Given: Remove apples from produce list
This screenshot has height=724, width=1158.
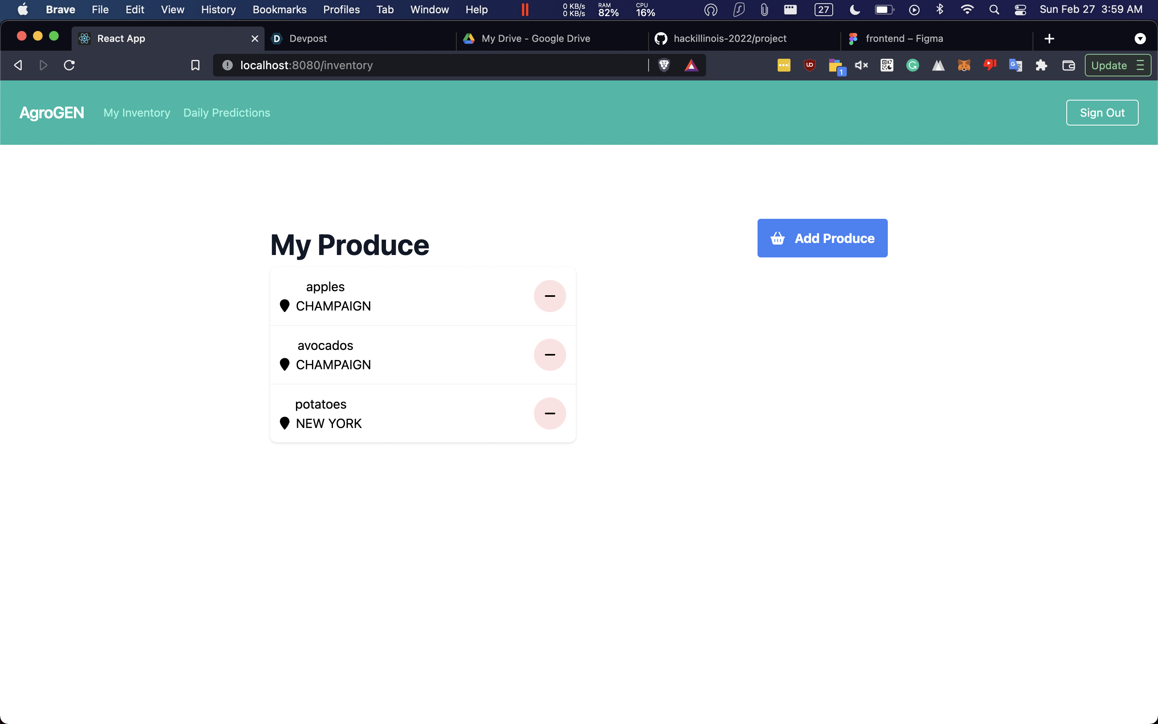Looking at the screenshot, I should pyautogui.click(x=550, y=296).
